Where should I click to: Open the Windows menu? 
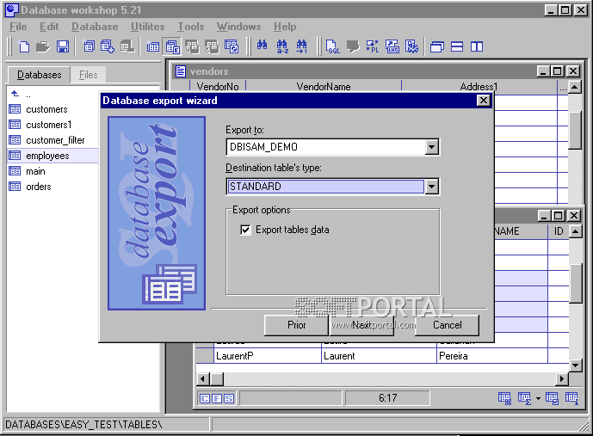pos(238,27)
